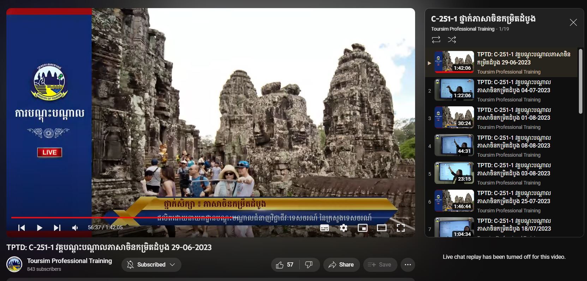Enter full screen mode
The image size is (587, 281).
point(401,228)
